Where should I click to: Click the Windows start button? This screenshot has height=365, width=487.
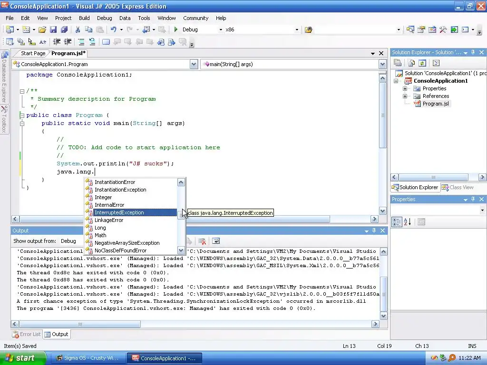coord(22,358)
